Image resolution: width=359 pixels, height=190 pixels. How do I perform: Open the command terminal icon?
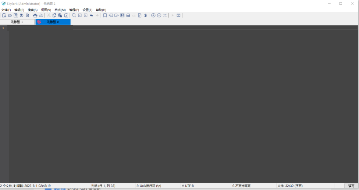coord(179,15)
